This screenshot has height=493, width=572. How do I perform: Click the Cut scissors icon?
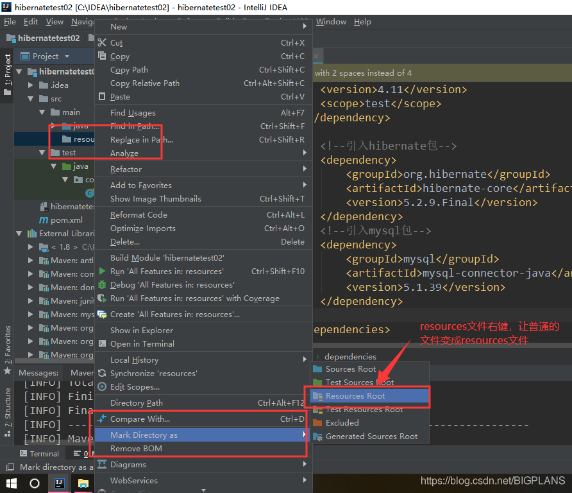(x=102, y=43)
